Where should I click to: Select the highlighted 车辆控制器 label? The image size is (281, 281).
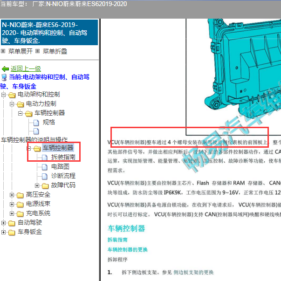[58, 148]
